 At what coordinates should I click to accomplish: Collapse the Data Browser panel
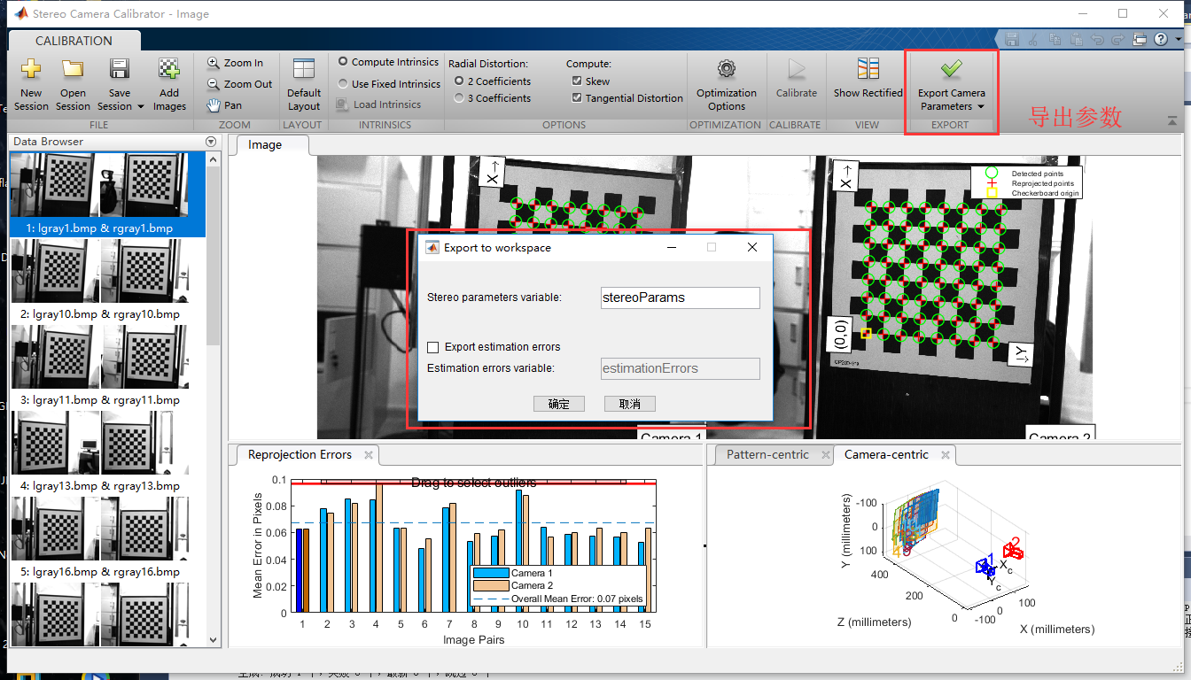[x=211, y=141]
